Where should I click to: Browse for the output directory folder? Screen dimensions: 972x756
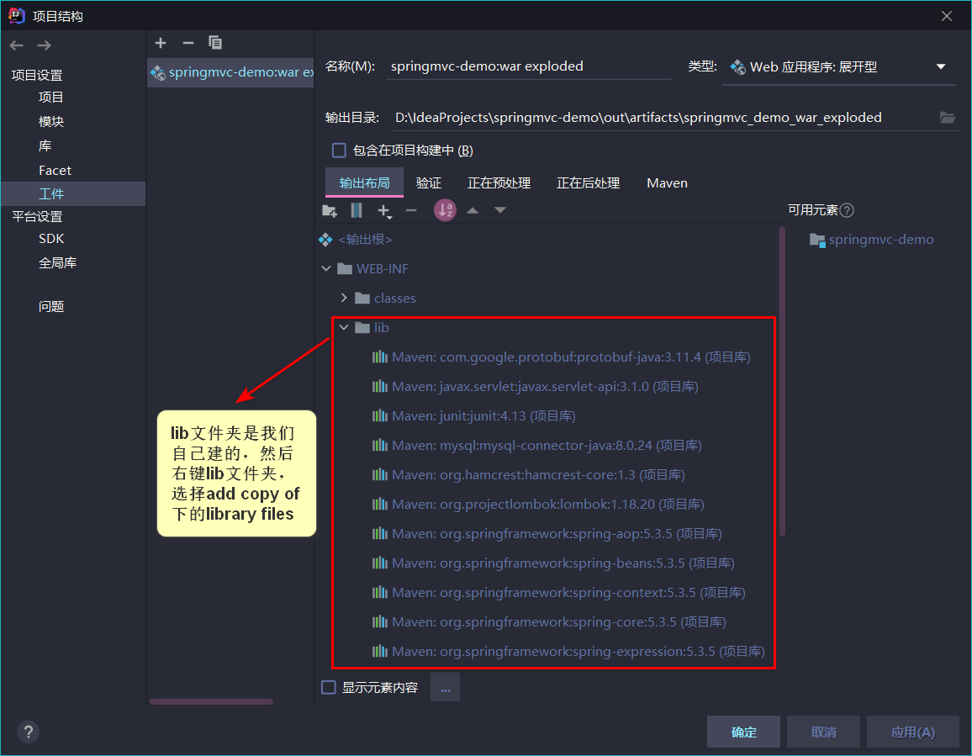[x=948, y=117]
